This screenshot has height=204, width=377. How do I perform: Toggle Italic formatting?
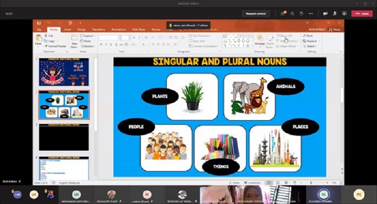106,45
